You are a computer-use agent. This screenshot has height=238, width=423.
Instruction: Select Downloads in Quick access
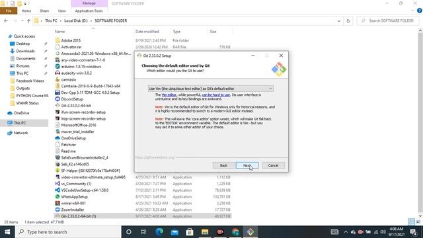click(x=25, y=51)
